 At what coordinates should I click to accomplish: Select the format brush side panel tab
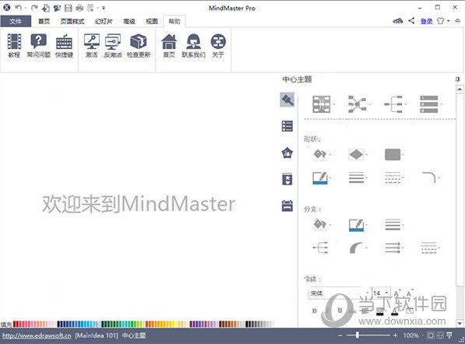[x=287, y=100]
